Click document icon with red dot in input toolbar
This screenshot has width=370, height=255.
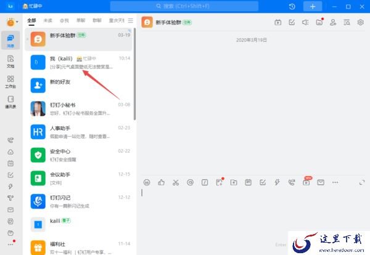(220, 182)
